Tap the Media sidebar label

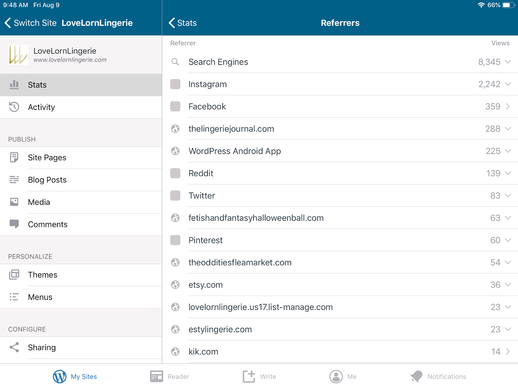[x=39, y=202]
